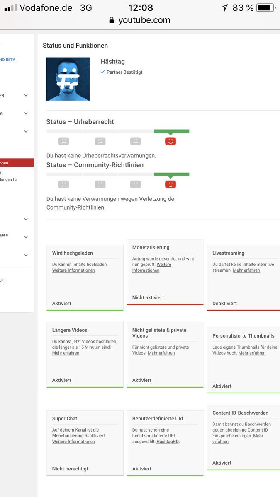Viewport: 280px width, 497px height.
Task: Open the HäshtagHD custom URL link
Action: (x=168, y=442)
